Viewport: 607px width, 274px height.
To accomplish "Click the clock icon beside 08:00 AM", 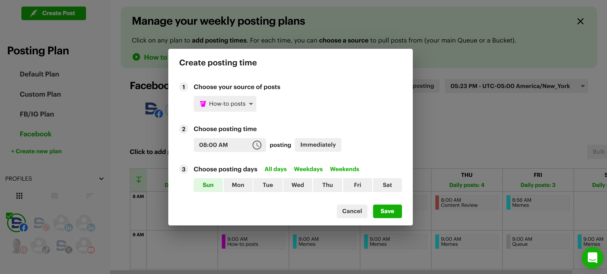I will (x=257, y=145).
